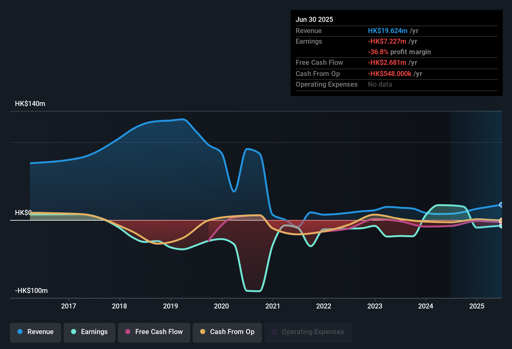Select the pink Free Cash Flow dot icon
This screenshot has height=349, width=512.
[128, 332]
